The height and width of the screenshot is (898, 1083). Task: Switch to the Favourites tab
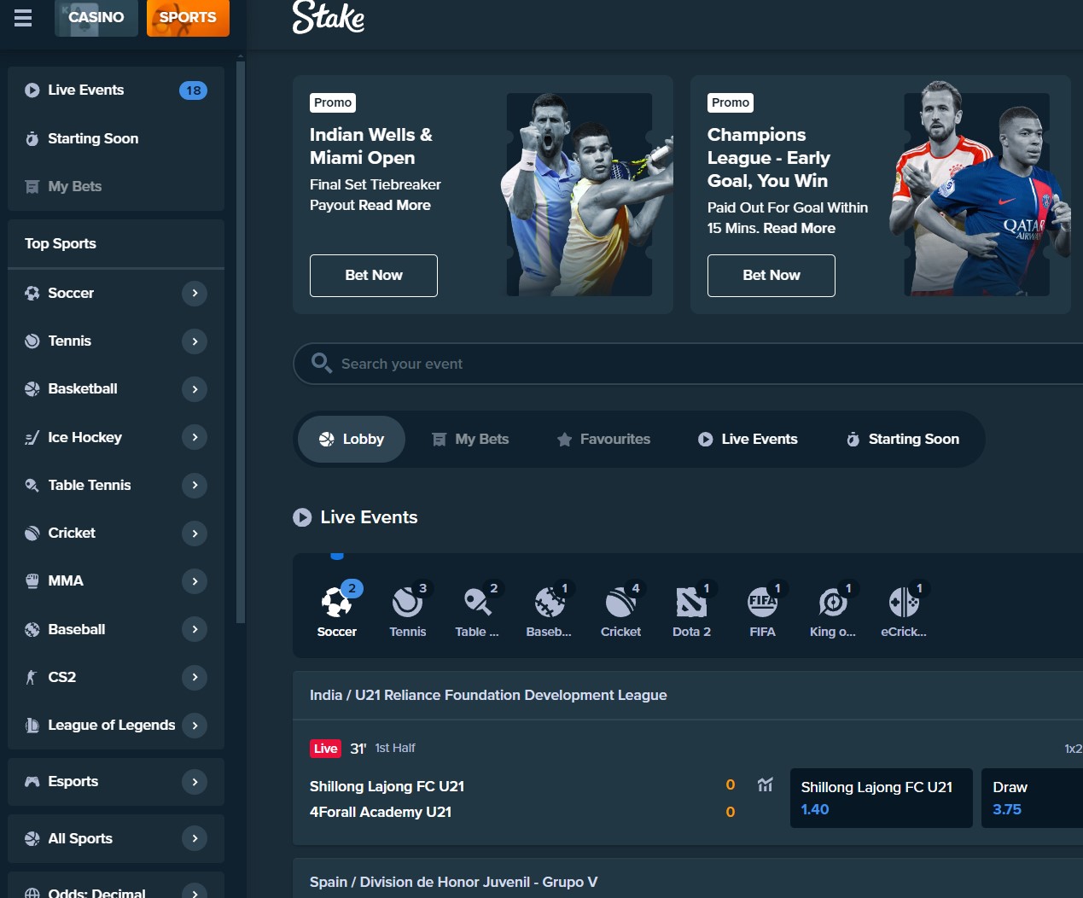(x=603, y=439)
